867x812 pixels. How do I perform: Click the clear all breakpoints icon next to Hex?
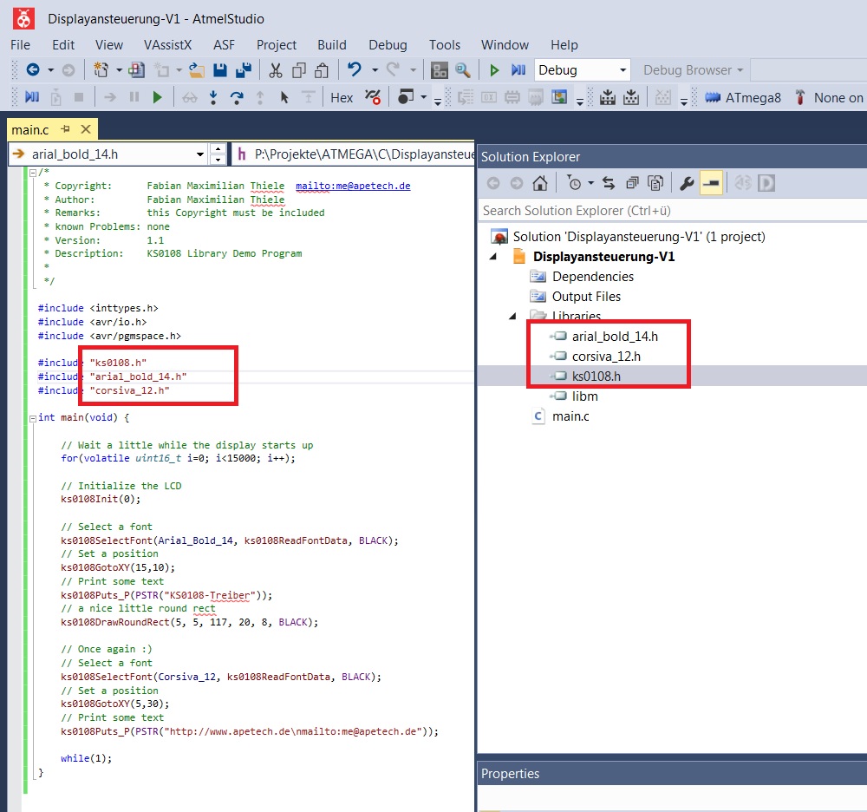coord(373,97)
